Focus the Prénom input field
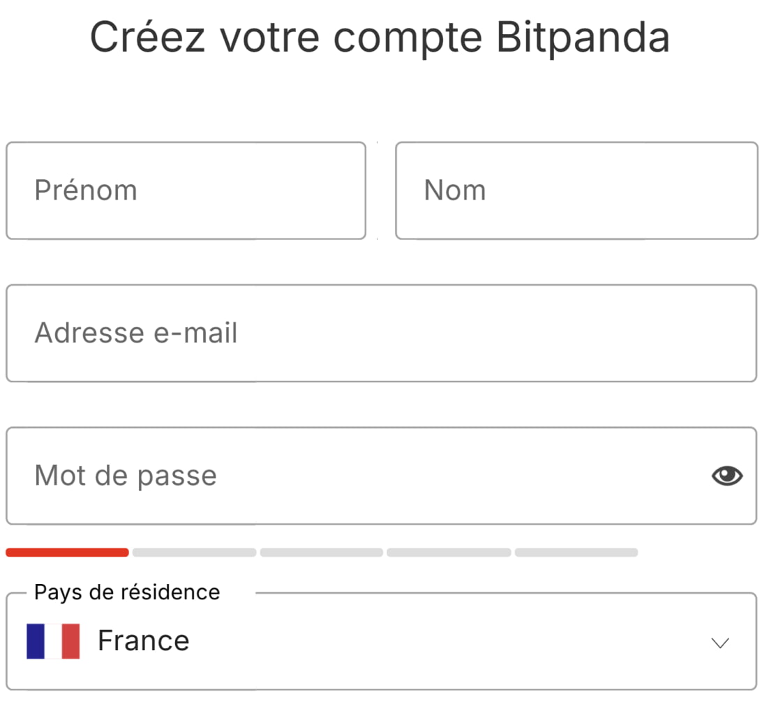 click(x=186, y=190)
